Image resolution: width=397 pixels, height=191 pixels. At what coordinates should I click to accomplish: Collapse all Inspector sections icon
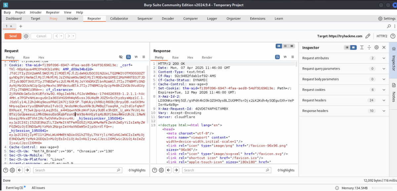pos(369,47)
